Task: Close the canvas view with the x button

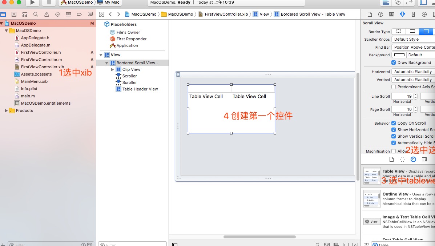Action: [x=178, y=74]
